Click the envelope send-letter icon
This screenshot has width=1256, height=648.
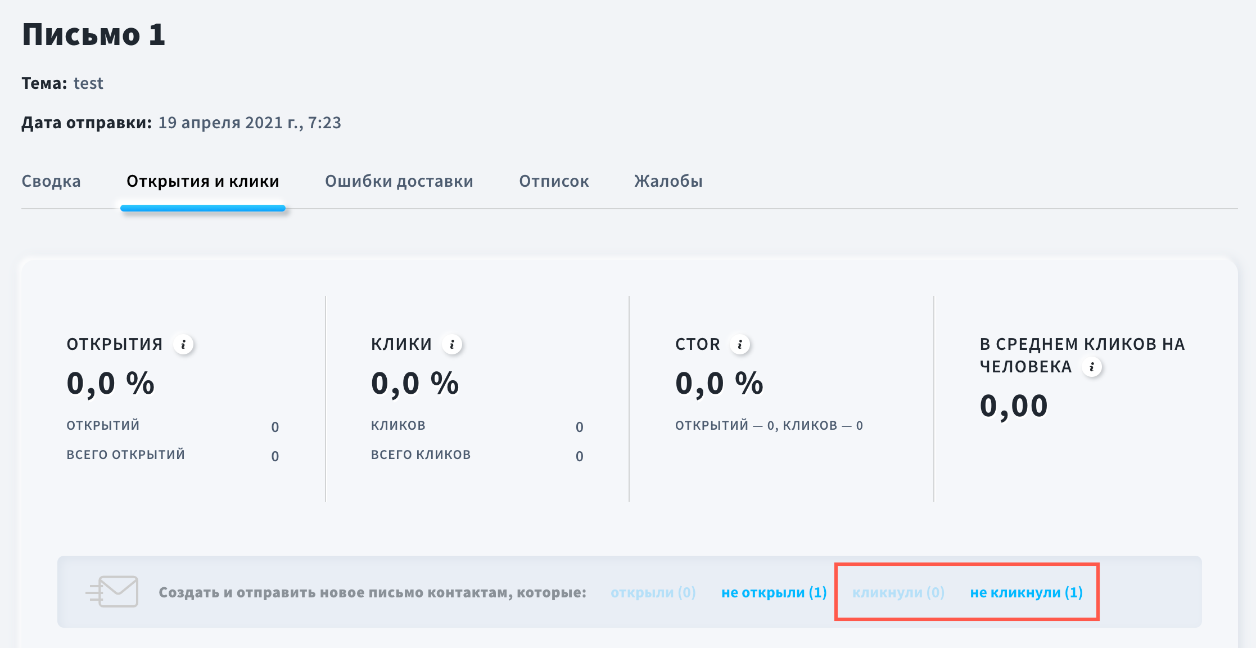[x=112, y=591]
